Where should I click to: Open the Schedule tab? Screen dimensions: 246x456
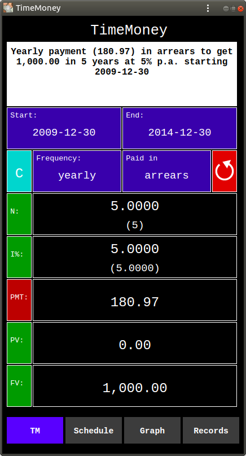pyautogui.click(x=94, y=431)
